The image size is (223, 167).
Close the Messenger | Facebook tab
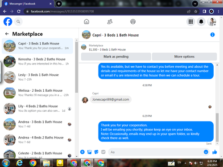50,4
